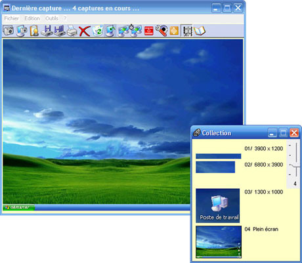Screen dimensions: 302x263
Task: Click the red power button icon
Action: pos(149,31)
